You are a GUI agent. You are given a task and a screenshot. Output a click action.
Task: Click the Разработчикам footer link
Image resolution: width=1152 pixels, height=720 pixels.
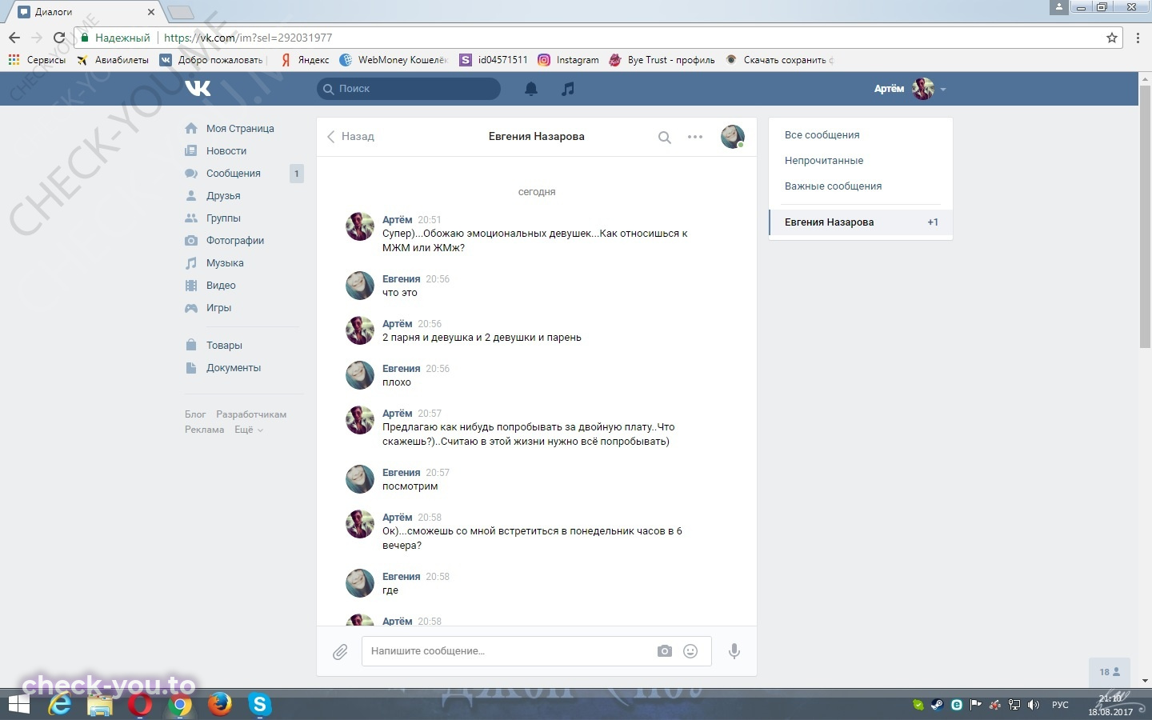[251, 414]
